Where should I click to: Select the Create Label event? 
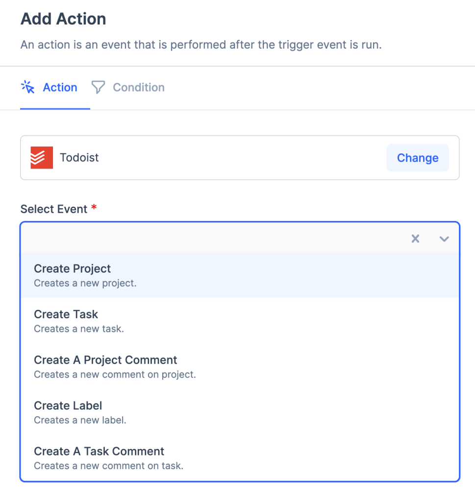[x=68, y=405]
